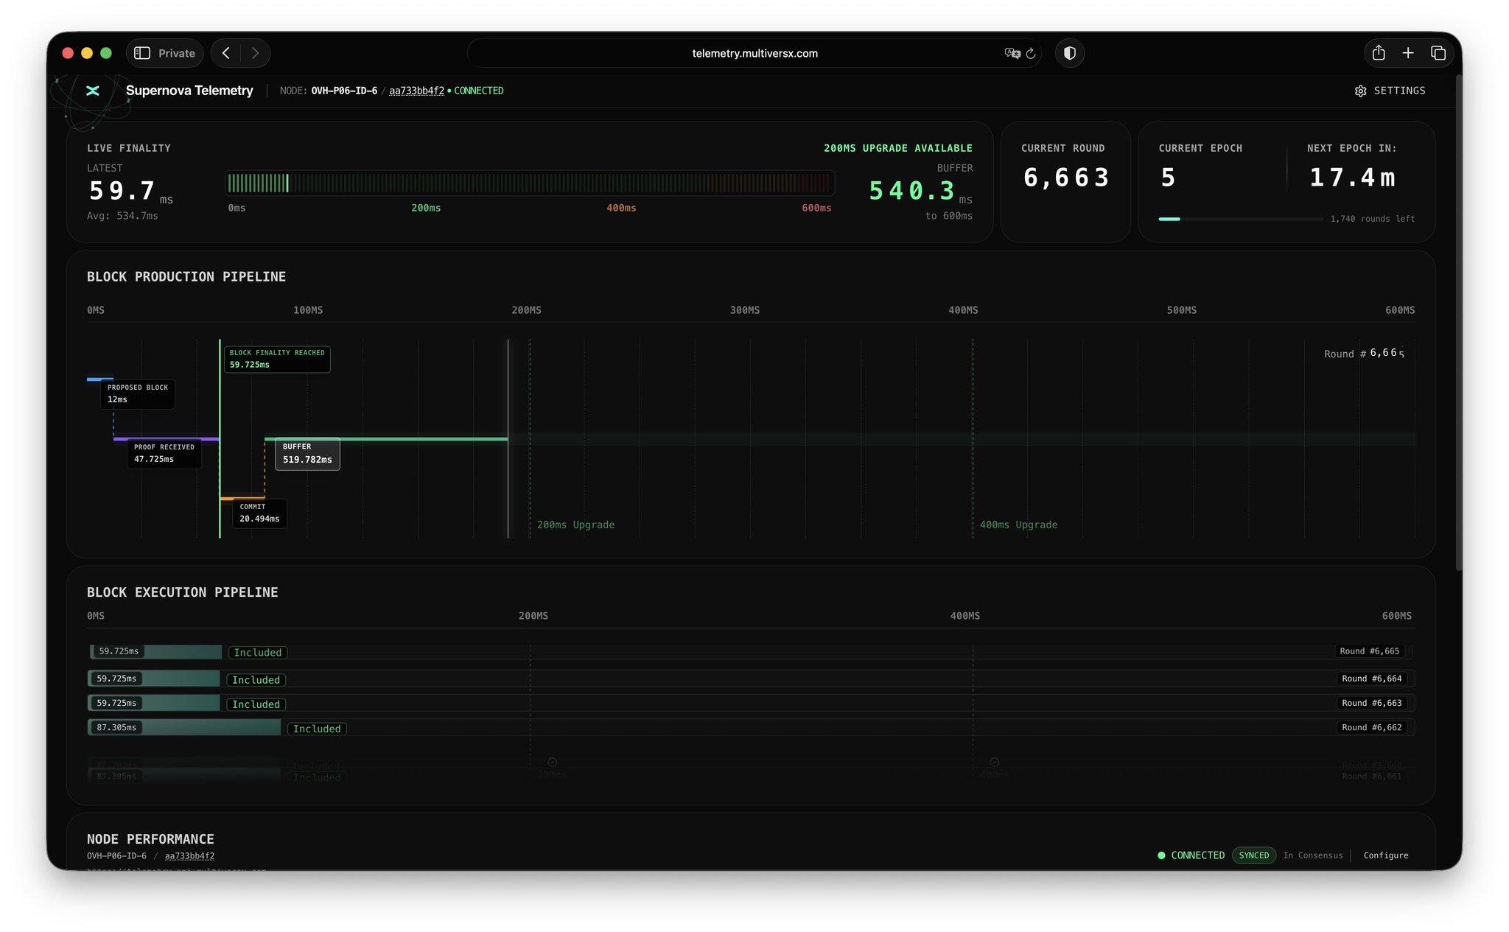Click the SYNCED status badge
Screen dimensions: 1509x932
click(x=1253, y=855)
